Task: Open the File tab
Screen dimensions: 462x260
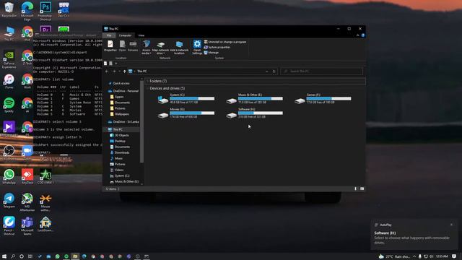Action: pyautogui.click(x=109, y=35)
